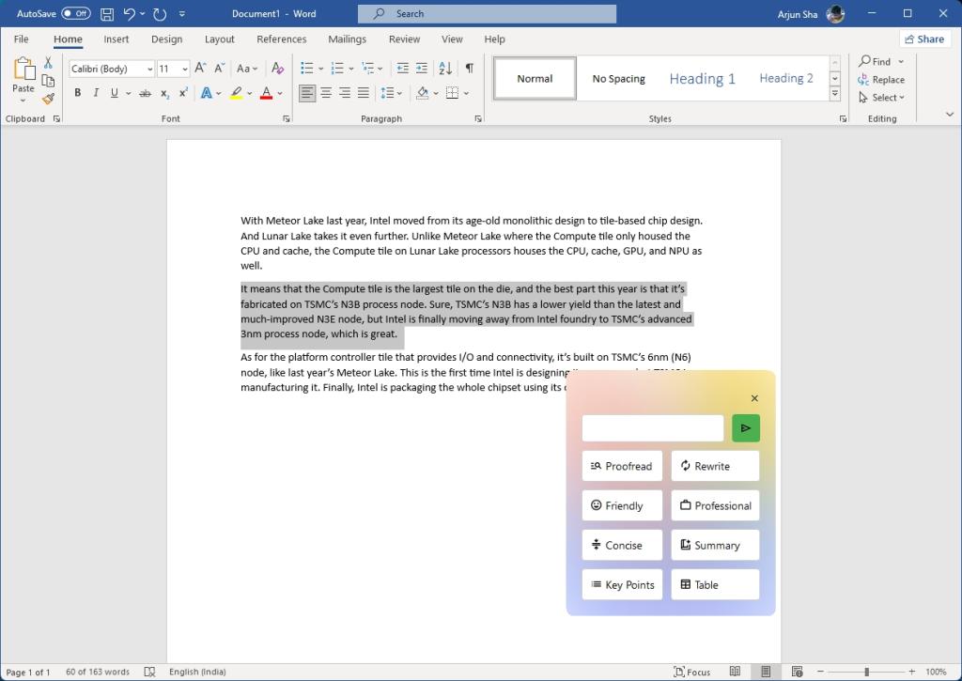Open the Select dropdown
Screen dimensions: 962x681
(x=881, y=98)
